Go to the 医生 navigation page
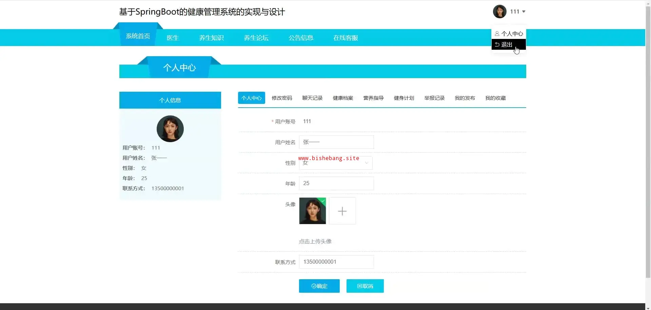This screenshot has width=651, height=310. (173, 38)
